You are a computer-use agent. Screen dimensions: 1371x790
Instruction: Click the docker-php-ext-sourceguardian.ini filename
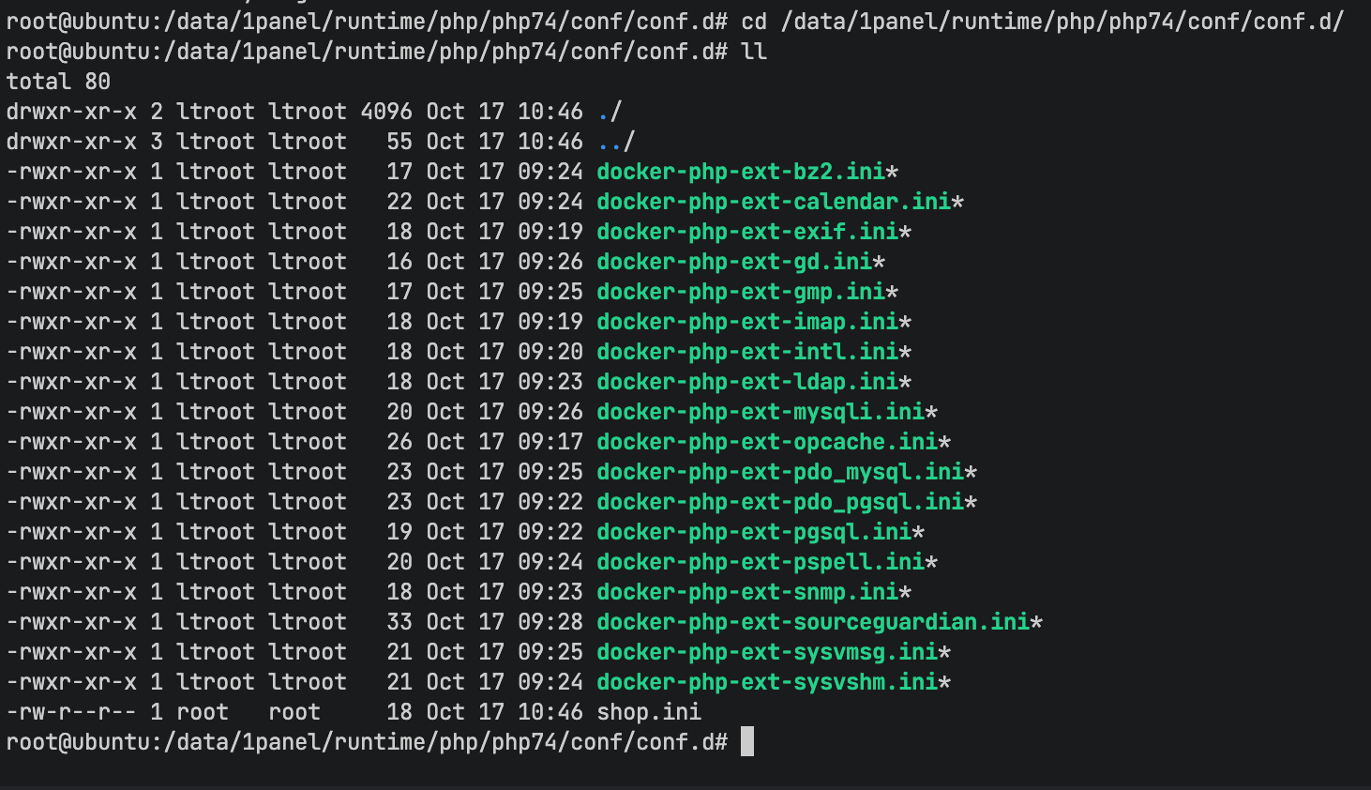[x=813, y=622]
